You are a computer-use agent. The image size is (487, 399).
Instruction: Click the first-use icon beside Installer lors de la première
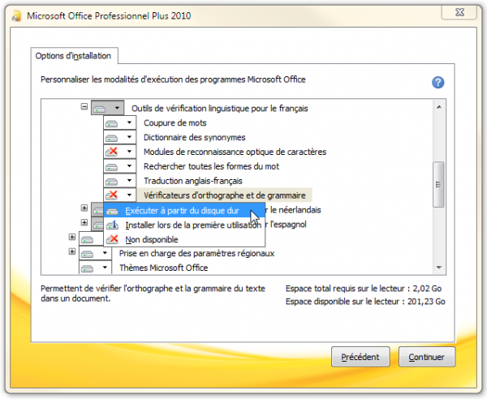pos(112,225)
